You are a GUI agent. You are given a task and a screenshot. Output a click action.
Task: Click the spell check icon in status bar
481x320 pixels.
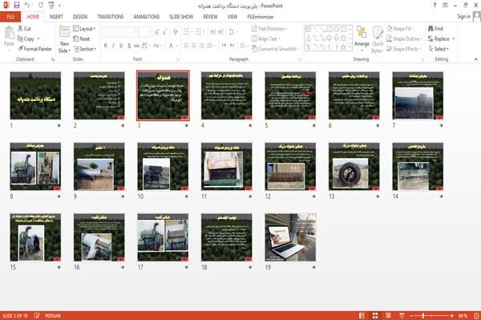click(37, 315)
